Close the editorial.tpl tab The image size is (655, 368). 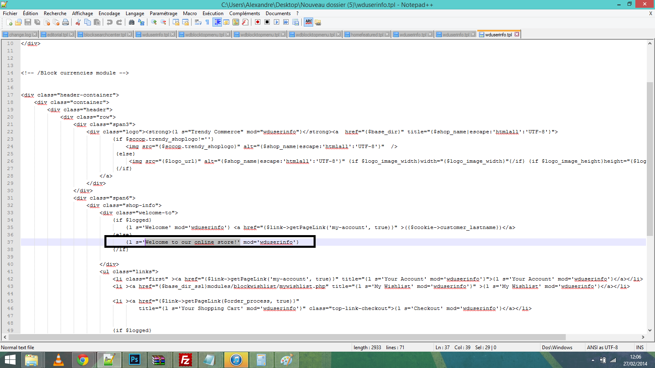pos(72,34)
